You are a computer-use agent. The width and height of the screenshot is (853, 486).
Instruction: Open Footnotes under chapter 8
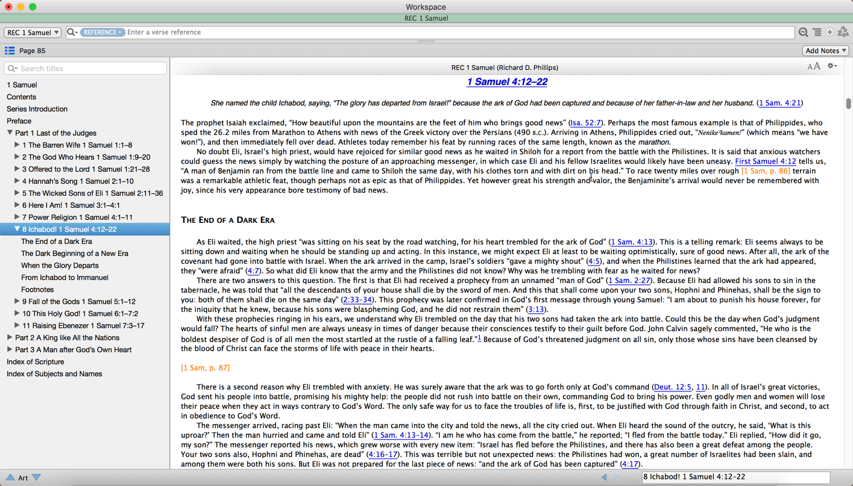tap(37, 290)
